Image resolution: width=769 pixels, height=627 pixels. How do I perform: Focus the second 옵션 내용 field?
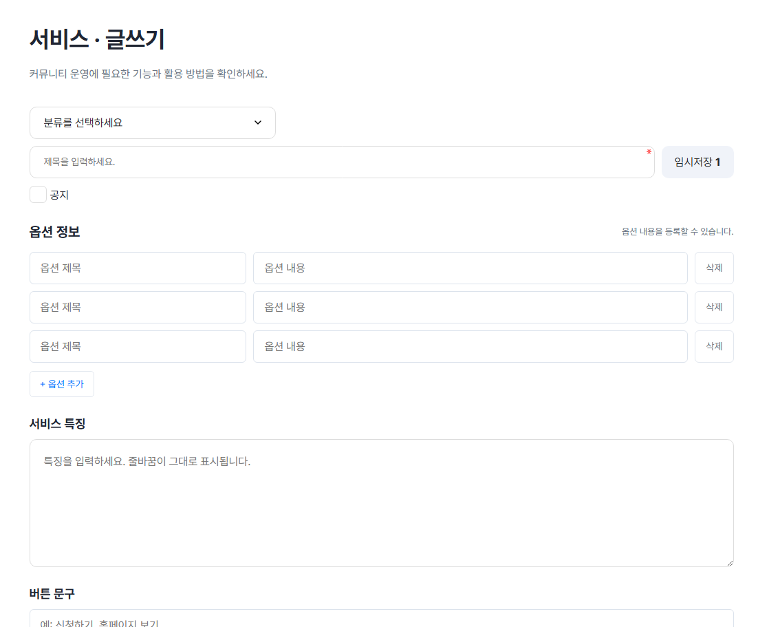click(470, 307)
